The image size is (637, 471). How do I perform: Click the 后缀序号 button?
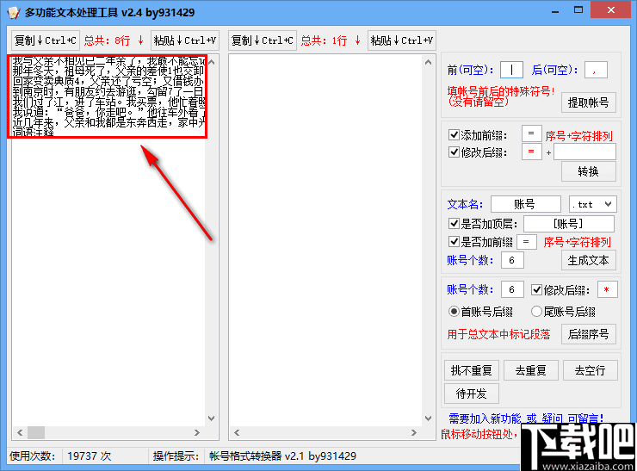[588, 334]
